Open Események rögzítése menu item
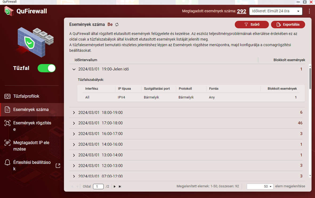315x198 pixels. (32, 126)
